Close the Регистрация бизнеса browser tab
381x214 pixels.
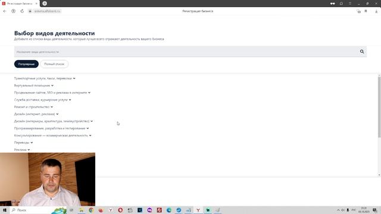click(36, 4)
